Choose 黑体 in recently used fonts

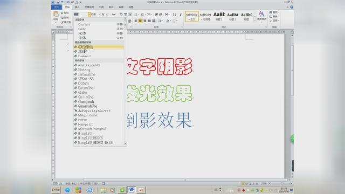tap(99, 52)
